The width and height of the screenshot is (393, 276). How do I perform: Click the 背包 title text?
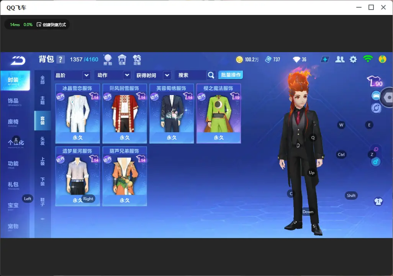[46, 59]
